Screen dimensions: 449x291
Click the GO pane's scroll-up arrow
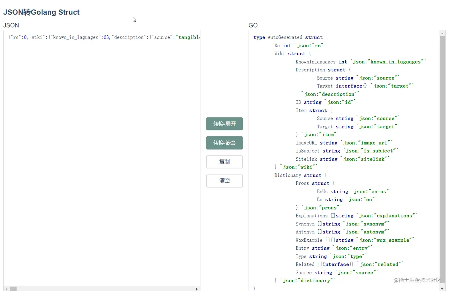coord(442,34)
